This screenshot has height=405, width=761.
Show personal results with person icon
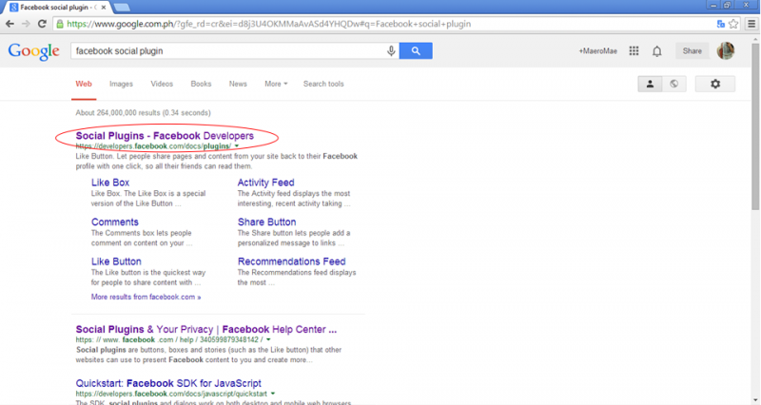pyautogui.click(x=650, y=84)
